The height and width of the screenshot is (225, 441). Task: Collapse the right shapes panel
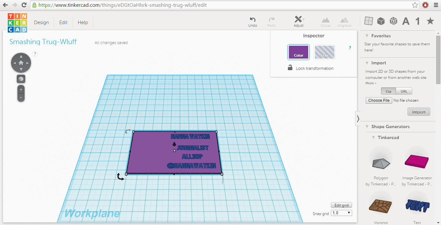click(358, 118)
